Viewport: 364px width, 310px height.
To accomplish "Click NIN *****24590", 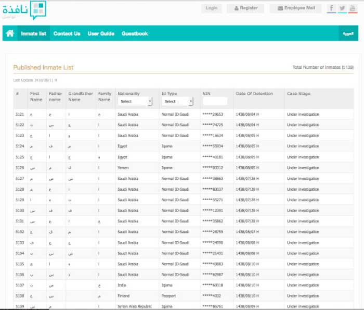I will point(213,243).
